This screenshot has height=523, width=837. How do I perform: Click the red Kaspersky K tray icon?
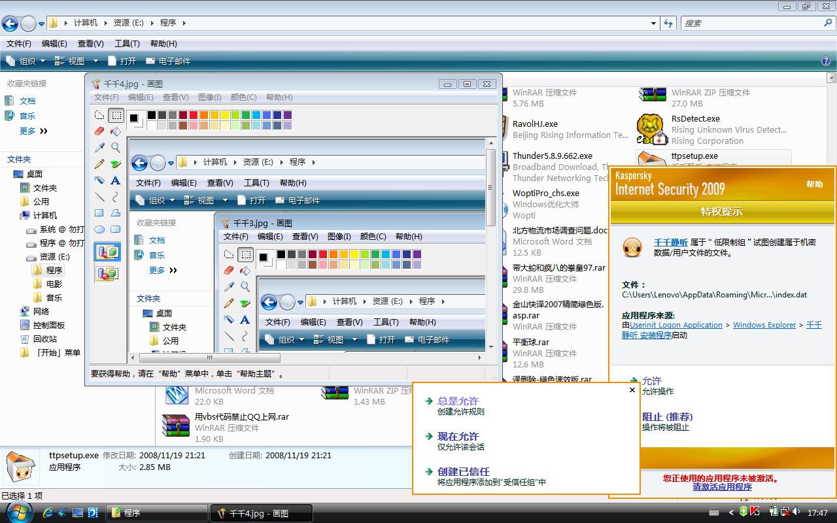(x=755, y=512)
